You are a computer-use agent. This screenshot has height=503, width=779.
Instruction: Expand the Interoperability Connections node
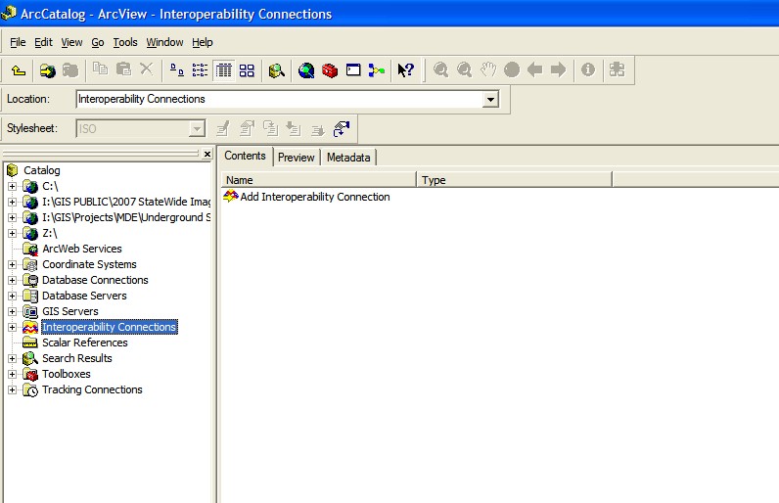point(12,327)
